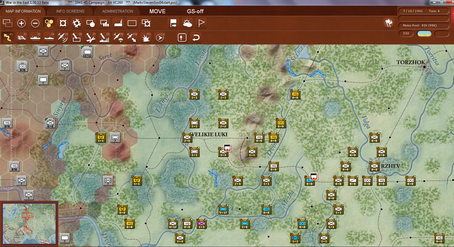
Task: Open the overlapping windows map view icon
Action: 7,23
